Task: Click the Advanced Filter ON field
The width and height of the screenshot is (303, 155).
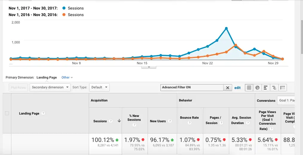Action: coord(192,87)
